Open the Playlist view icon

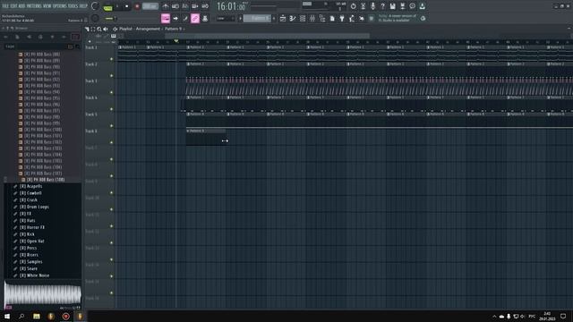click(283, 18)
